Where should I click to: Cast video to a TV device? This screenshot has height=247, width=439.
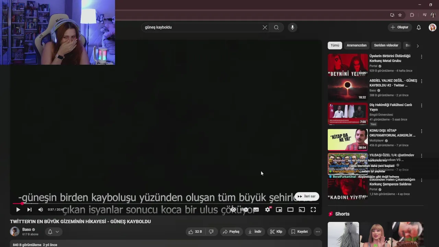302,210
